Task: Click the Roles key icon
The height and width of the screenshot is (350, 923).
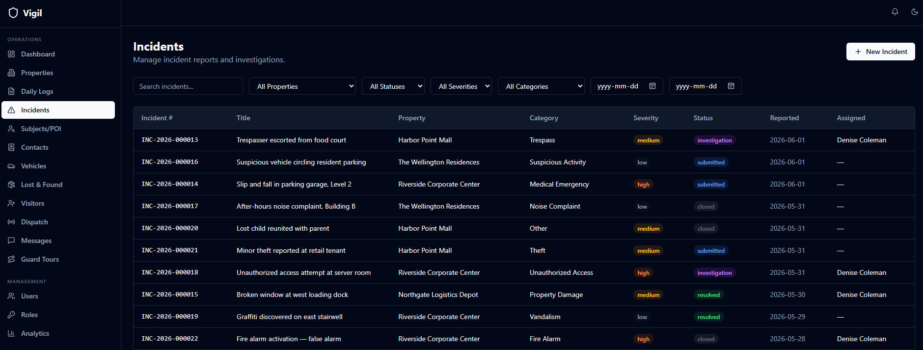Action: click(11, 315)
